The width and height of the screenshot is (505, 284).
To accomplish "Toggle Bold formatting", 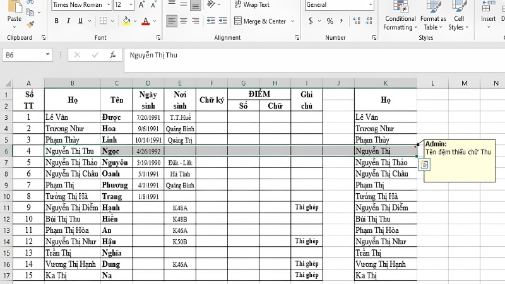I will click(x=57, y=21).
